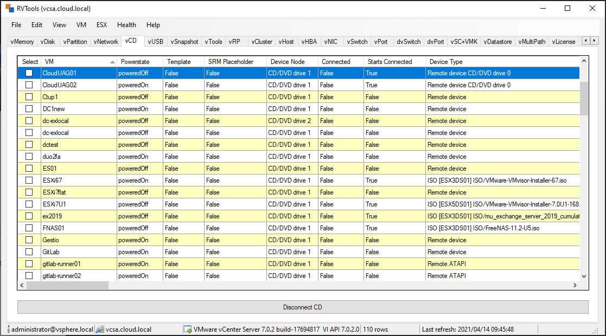Toggle sort arrow on VM column header
The height and width of the screenshot is (336, 606).
point(112,62)
